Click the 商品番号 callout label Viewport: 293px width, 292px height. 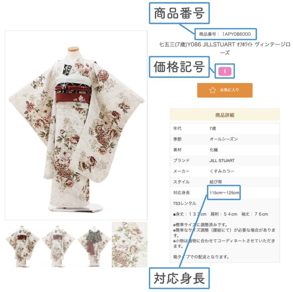179,13
